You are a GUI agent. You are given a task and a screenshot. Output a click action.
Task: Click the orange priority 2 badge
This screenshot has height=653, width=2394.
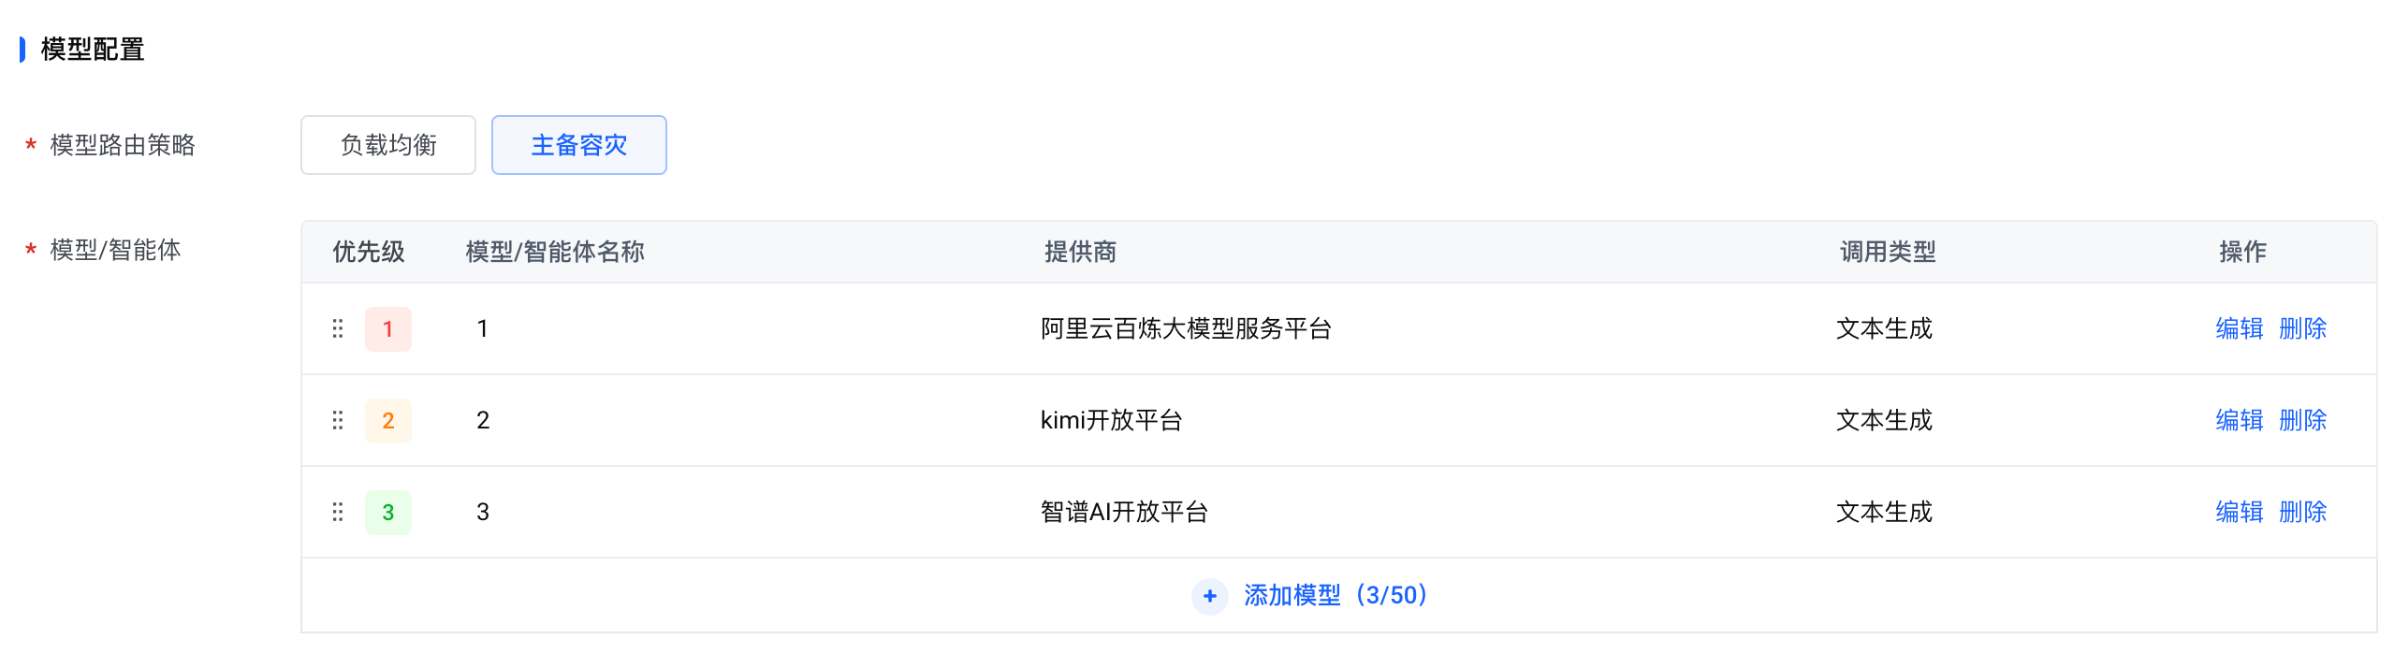(x=387, y=420)
